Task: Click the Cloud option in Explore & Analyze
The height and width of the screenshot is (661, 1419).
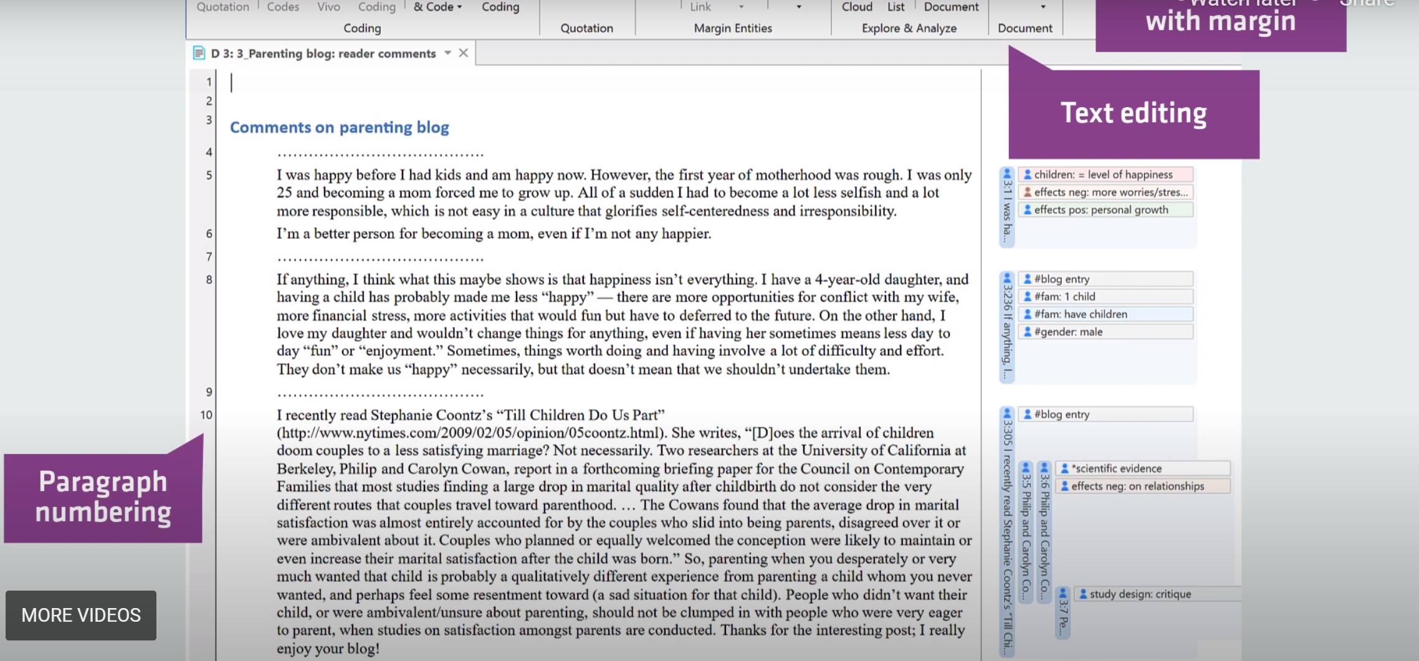Action: click(x=856, y=7)
